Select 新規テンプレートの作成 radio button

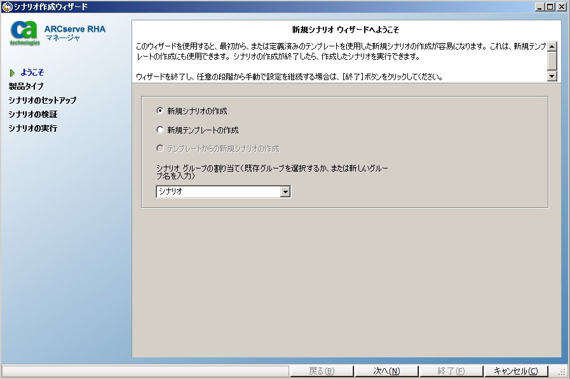coord(160,130)
